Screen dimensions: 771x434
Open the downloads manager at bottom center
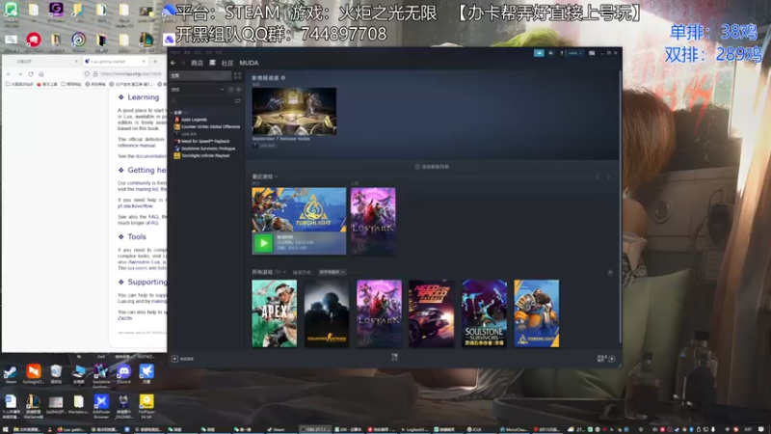(394, 357)
